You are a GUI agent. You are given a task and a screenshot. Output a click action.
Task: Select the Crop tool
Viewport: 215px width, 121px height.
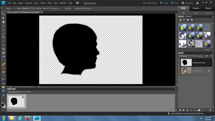click(x=3, y=49)
